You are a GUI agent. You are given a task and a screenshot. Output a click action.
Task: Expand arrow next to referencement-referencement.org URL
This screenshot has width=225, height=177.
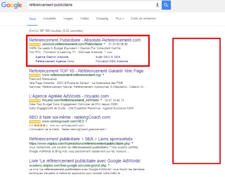pos(103,75)
